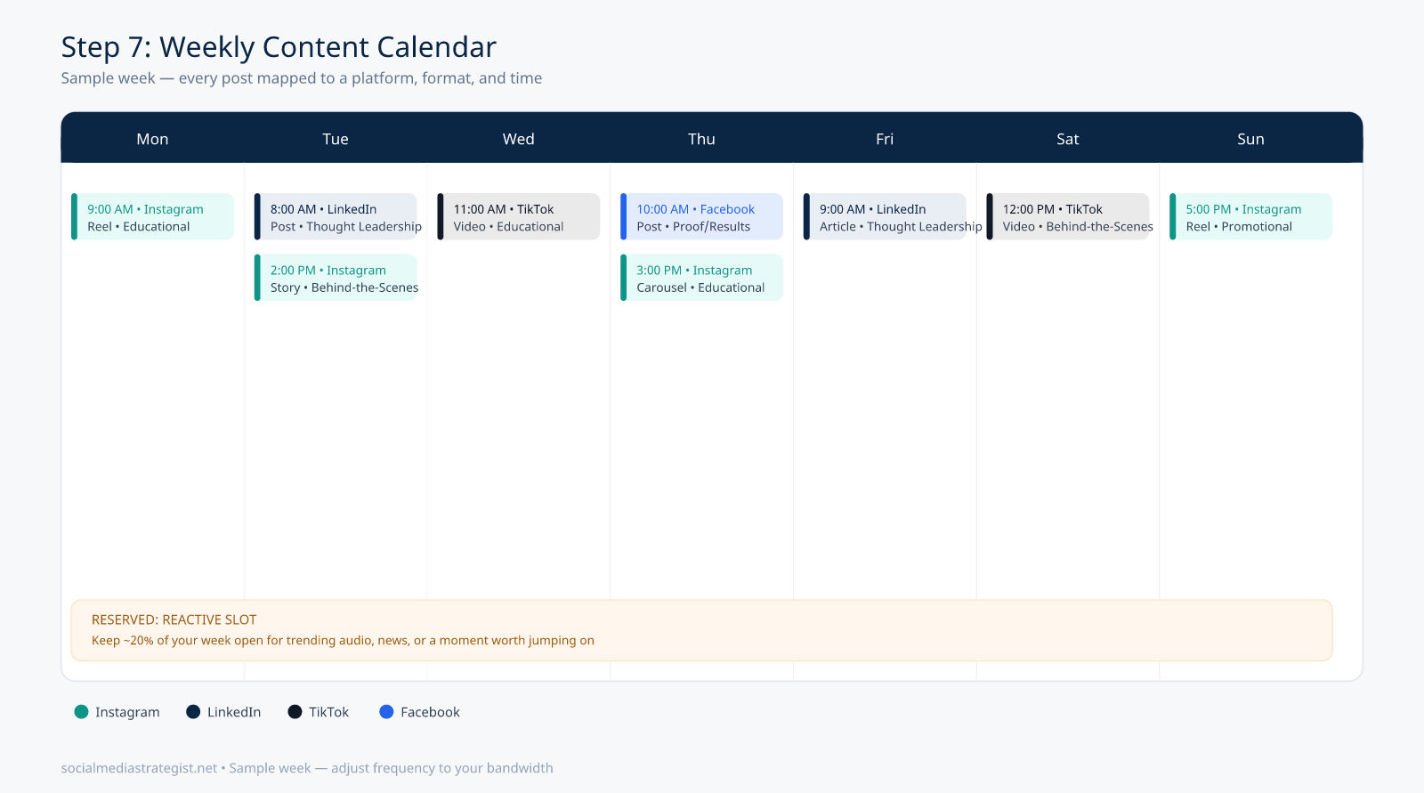Screen dimensions: 1424x793
Task: Open Sunday 5:00 PM Instagram Reel event
Action: point(1250,216)
